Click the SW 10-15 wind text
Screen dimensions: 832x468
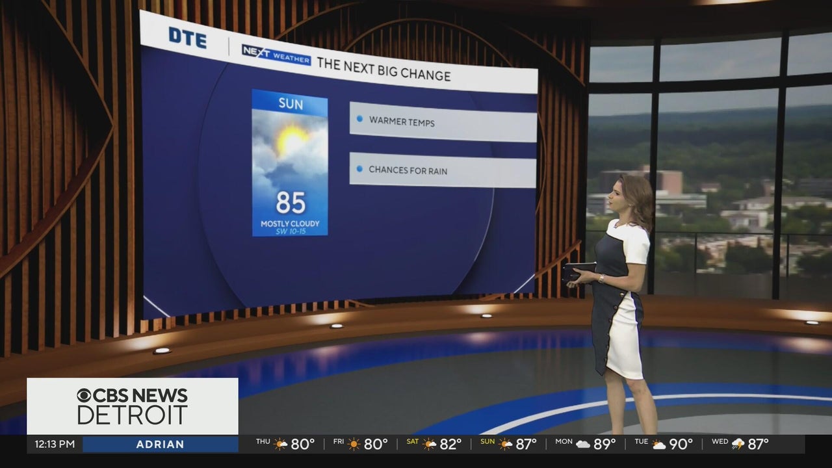point(290,231)
